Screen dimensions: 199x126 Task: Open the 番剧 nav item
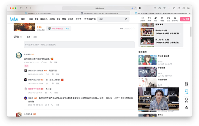coord(31,19)
